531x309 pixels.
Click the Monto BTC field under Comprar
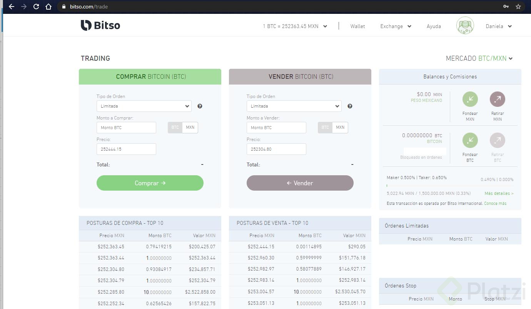point(126,128)
